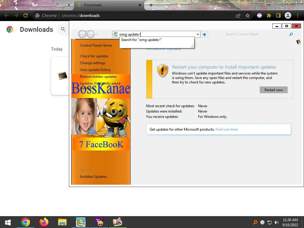Click the envelope-style taskbar app icon

click(x=81, y=222)
